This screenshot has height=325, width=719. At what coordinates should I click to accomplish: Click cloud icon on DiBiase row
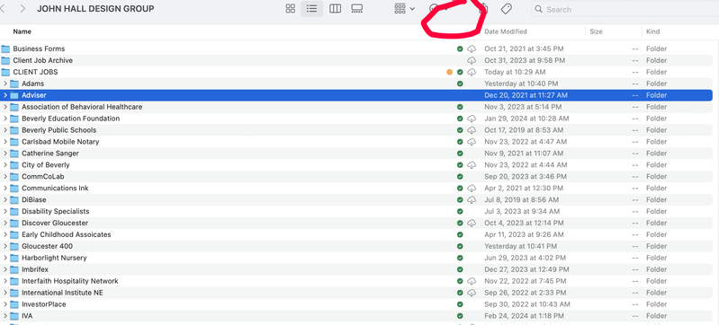pos(472,200)
